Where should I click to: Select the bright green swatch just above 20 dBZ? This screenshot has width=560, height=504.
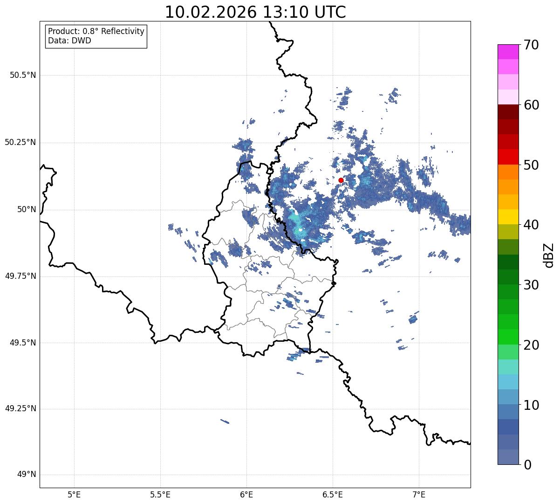coord(508,337)
